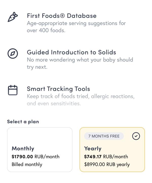This screenshot has width=152, height=183.
Task: Open Smart Tracking Tools heading
Action: (58, 89)
